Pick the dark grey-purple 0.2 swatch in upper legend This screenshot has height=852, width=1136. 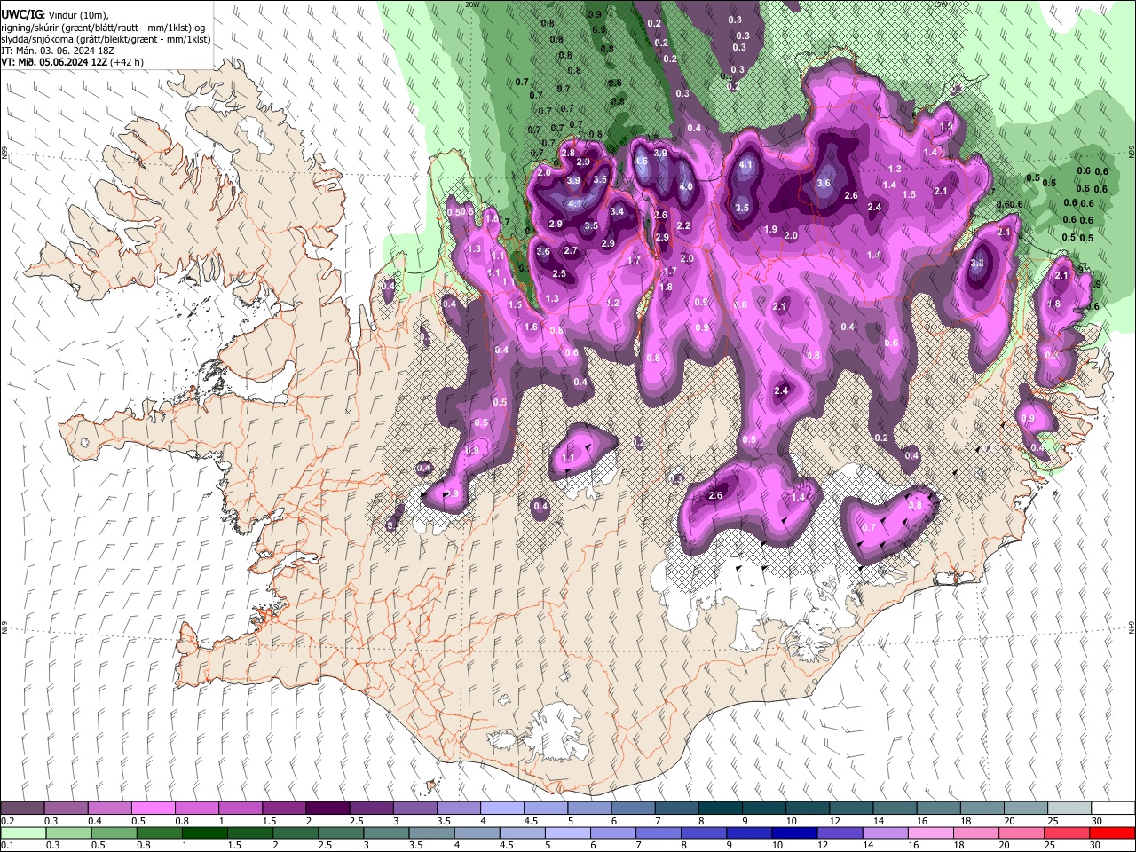tap(22, 809)
